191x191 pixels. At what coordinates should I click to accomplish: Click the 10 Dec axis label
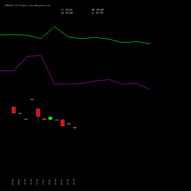tap(25, 182)
